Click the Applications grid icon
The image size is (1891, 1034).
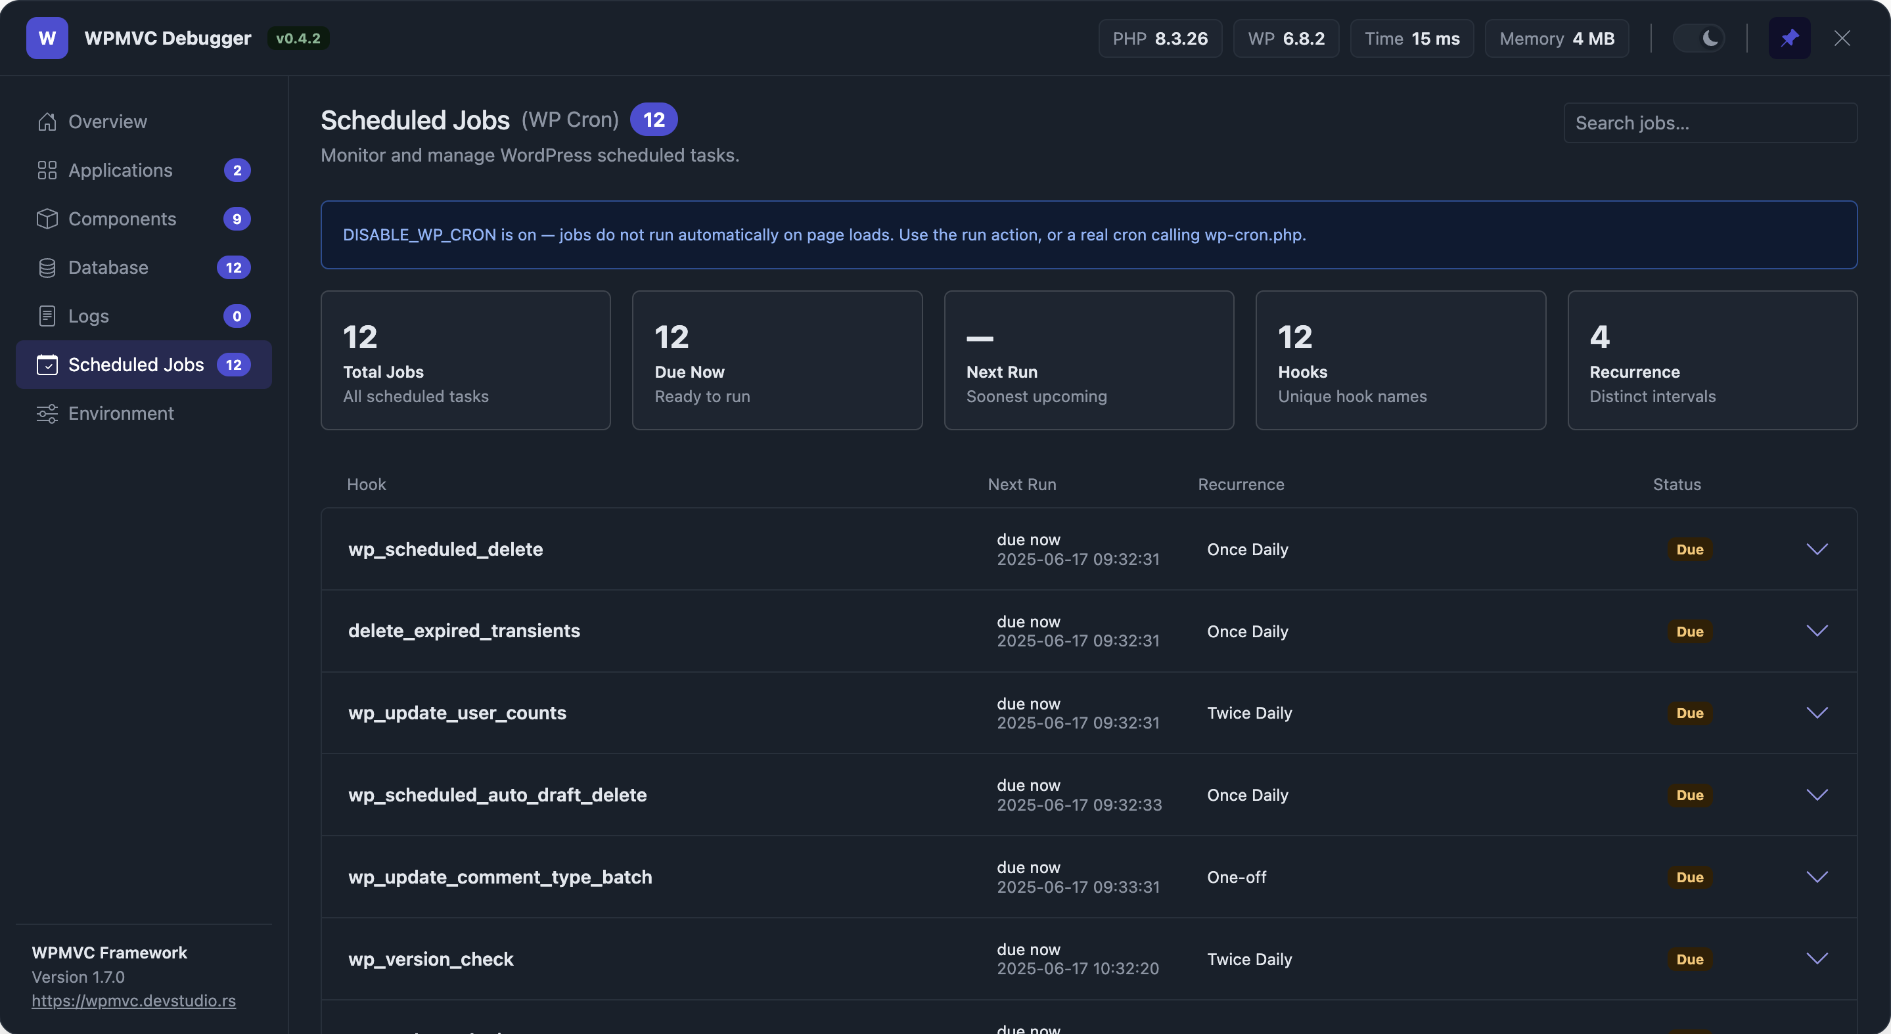(47, 170)
